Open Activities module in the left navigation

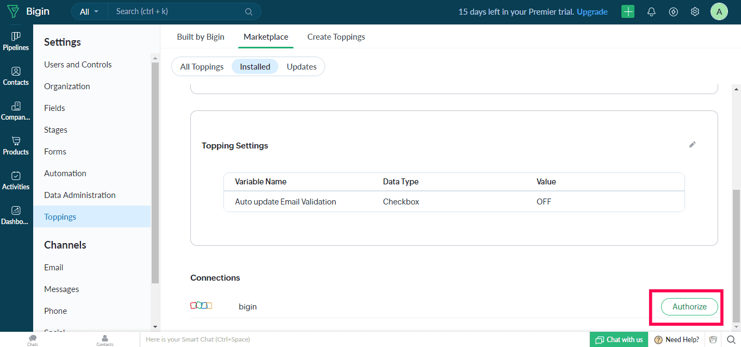pyautogui.click(x=16, y=180)
